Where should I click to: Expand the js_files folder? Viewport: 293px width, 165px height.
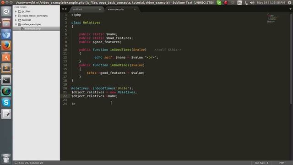[x=16, y=11]
